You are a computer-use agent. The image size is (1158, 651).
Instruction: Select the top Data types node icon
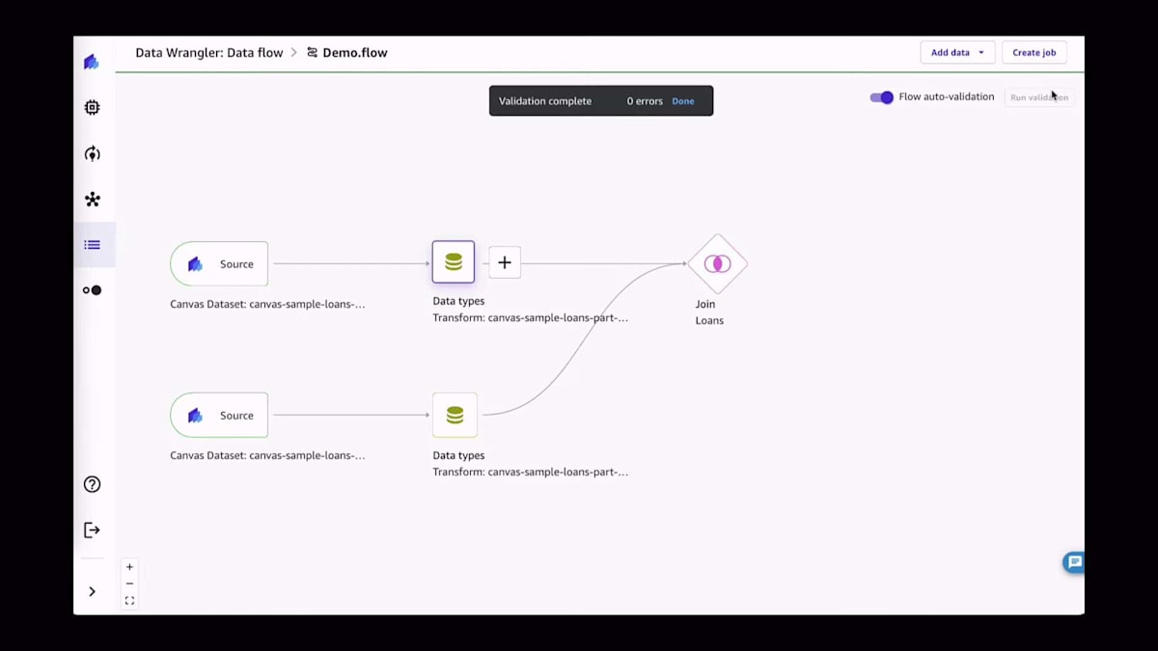tap(454, 261)
